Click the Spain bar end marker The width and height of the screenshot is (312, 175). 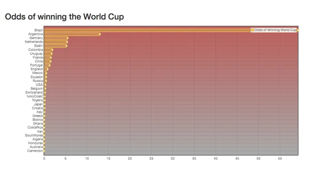pyautogui.click(x=66, y=46)
